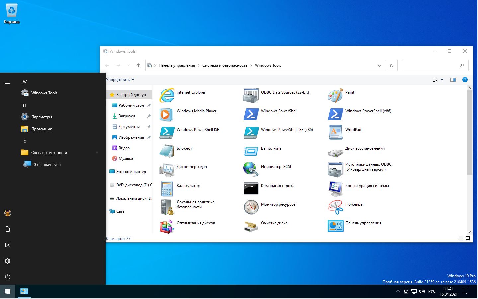
Task: Open Упорядочить dropdown menu
Action: click(x=120, y=80)
